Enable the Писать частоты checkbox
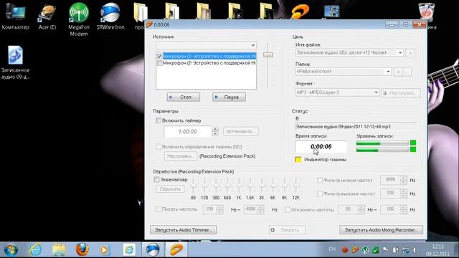The image size is (459, 258). coord(158,209)
